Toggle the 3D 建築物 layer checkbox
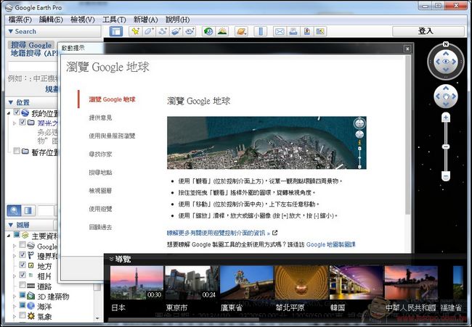Image resolution: width=472 pixels, height=327 pixels. 23,295
